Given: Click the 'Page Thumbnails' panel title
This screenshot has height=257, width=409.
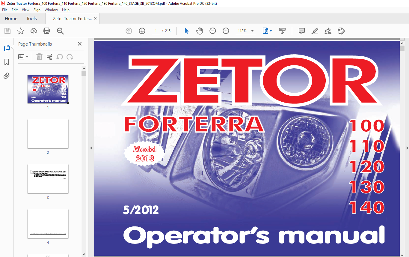Looking at the screenshot, I should [x=35, y=44].
